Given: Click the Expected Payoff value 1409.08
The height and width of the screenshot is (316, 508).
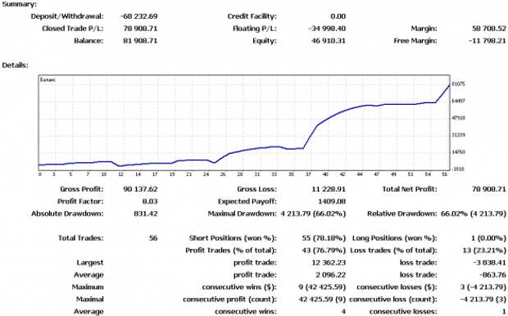Looking at the screenshot, I should 332,201.
